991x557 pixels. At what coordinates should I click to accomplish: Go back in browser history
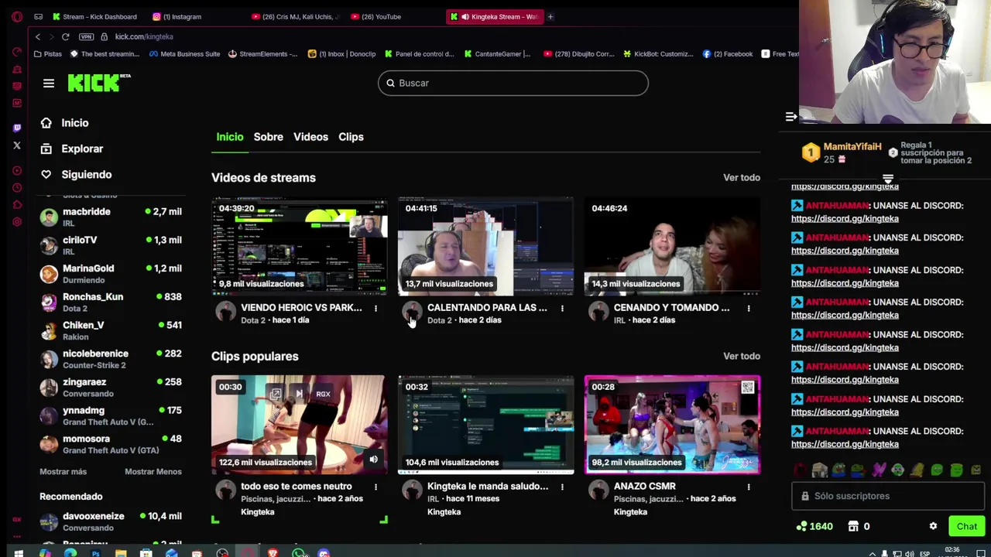(37, 36)
